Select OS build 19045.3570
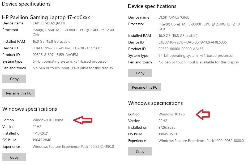Screen dimensions: 248x164 click(168, 134)
